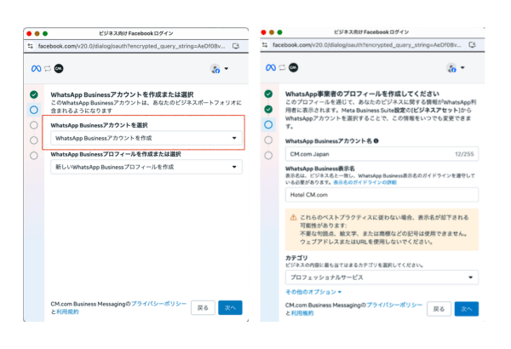Click heading WhatsApp事業者のプロフィールを作成してください

(x=362, y=94)
